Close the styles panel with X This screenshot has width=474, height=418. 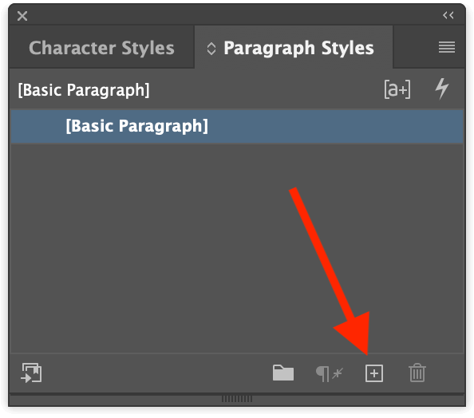tap(22, 16)
